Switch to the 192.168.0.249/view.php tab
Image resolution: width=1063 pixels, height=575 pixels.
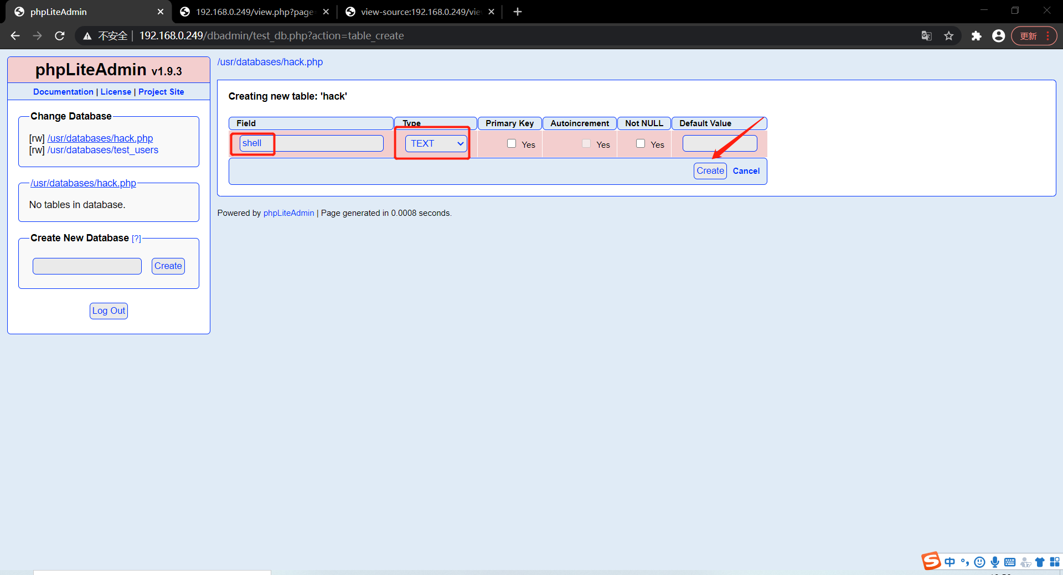255,12
